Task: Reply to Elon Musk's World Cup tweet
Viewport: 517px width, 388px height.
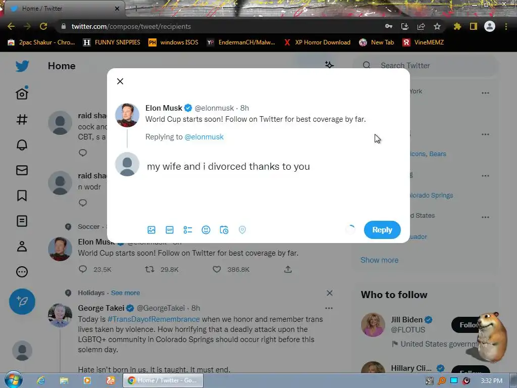Action: tap(83, 269)
